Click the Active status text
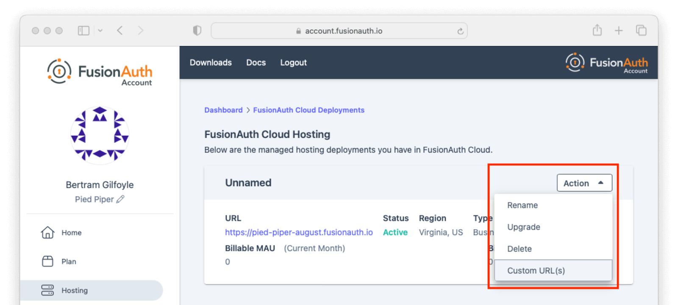This screenshot has height=305, width=678. point(395,232)
